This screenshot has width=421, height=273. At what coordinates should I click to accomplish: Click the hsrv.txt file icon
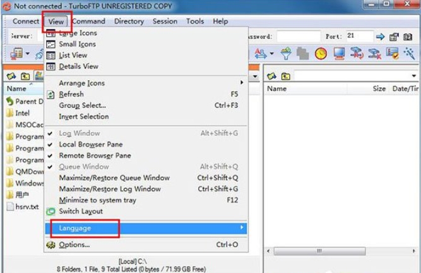coord(10,207)
